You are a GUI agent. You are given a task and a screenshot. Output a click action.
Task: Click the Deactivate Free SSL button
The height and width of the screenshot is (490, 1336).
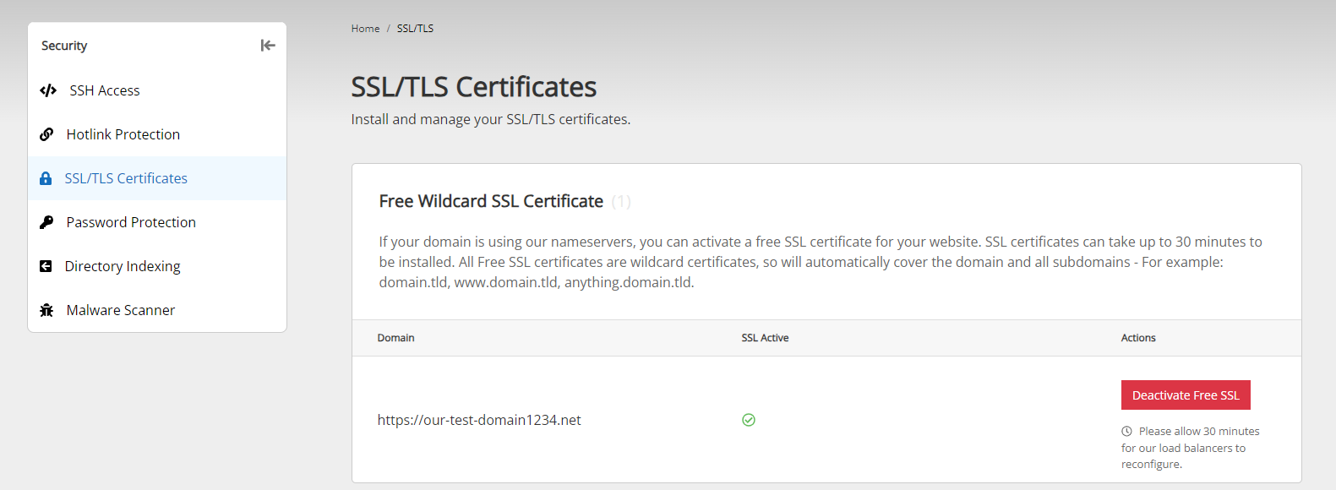[x=1186, y=395]
